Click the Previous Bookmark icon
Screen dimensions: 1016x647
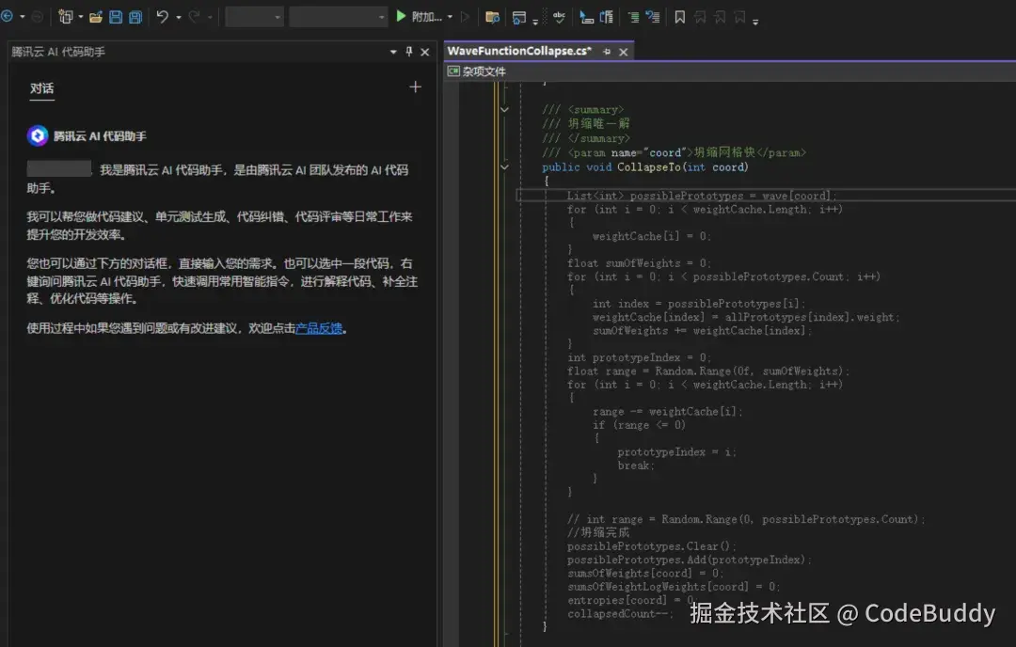click(700, 17)
